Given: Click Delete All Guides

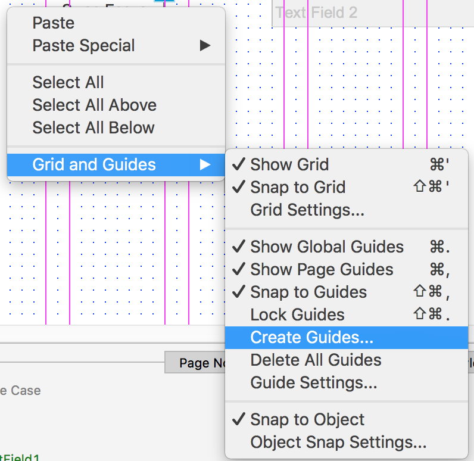Looking at the screenshot, I should pos(316,360).
